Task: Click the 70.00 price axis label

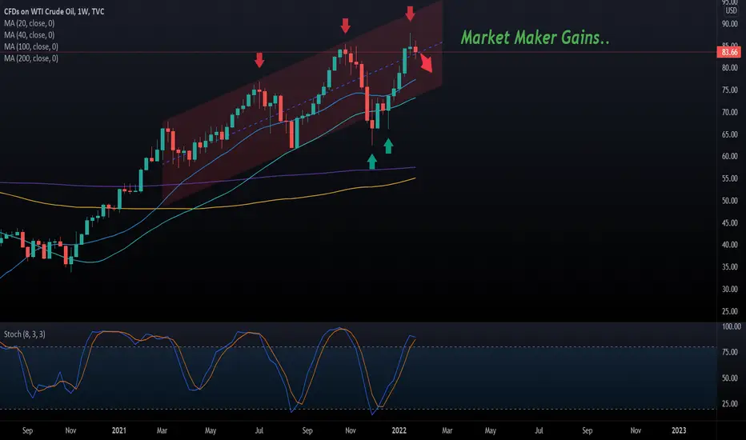Action: click(x=729, y=112)
